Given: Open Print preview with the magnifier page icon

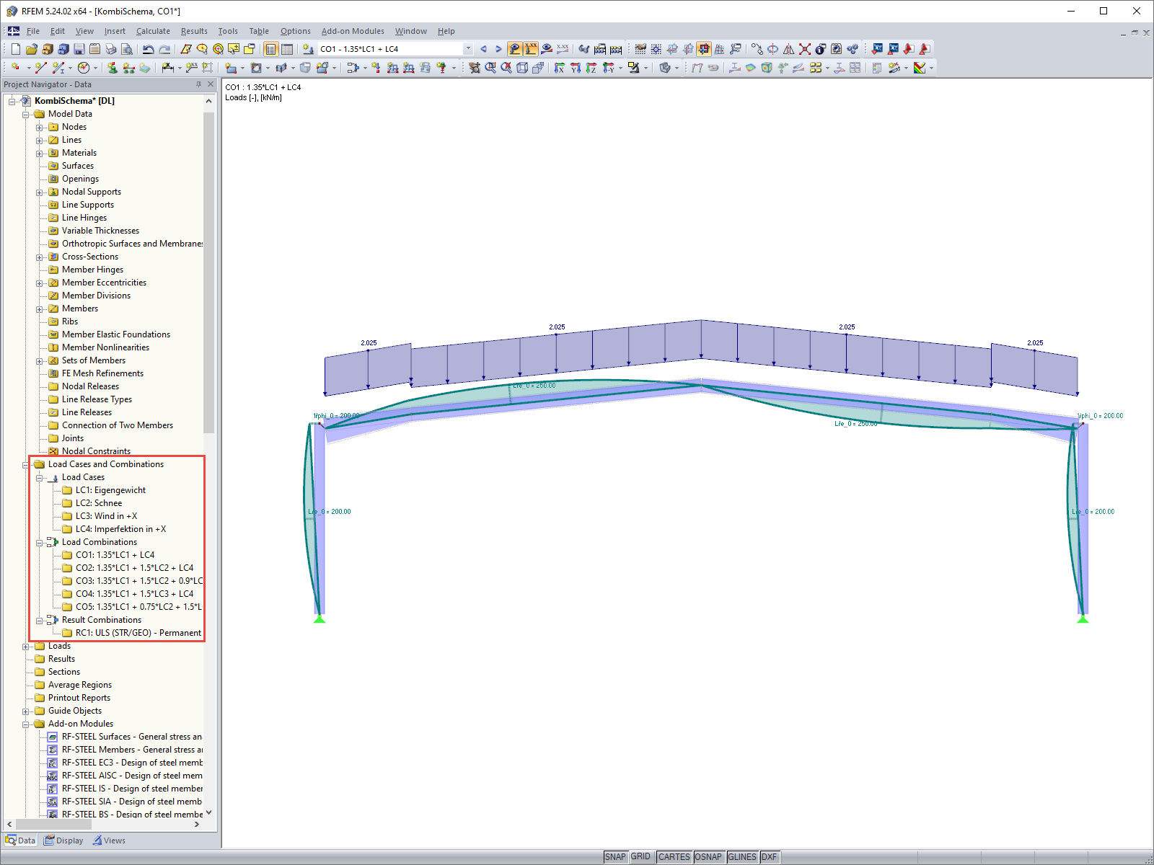Looking at the screenshot, I should point(127,49).
